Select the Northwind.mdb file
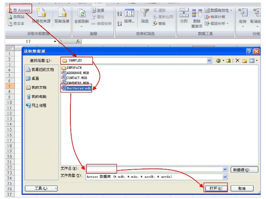Image resolution: width=266 pixels, height=199 pixels. point(76,88)
